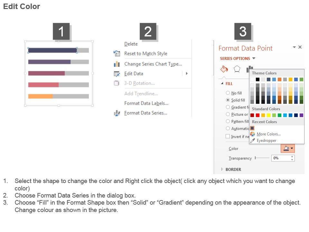Click the Edit Data table icon
Image resolution: width=309 pixels, height=232 pixels.
[117, 74]
